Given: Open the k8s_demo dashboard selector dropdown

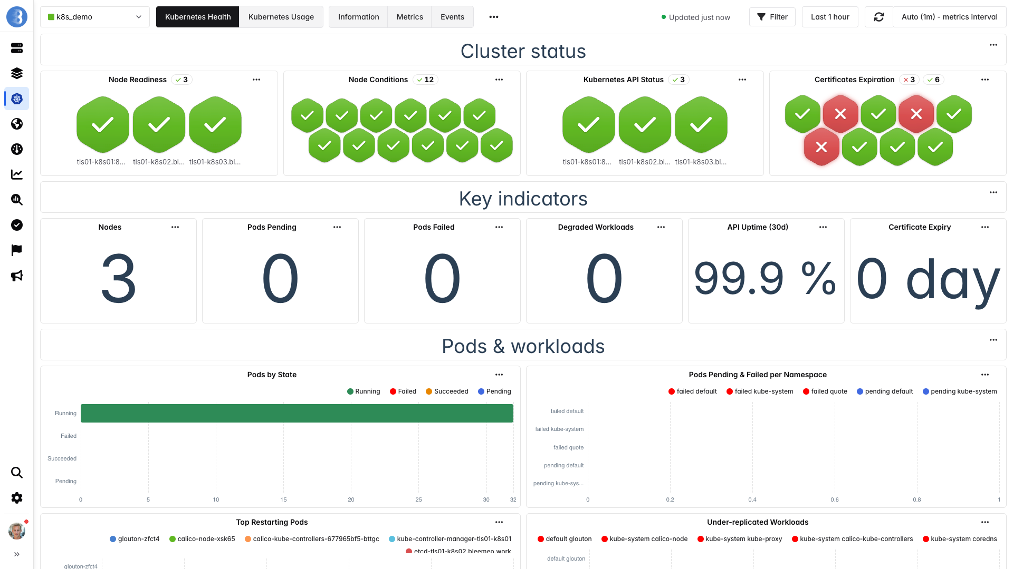Looking at the screenshot, I should pos(95,17).
